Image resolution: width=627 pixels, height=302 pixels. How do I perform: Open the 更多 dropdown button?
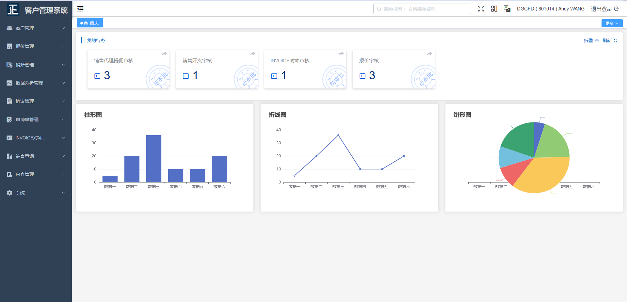(612, 23)
